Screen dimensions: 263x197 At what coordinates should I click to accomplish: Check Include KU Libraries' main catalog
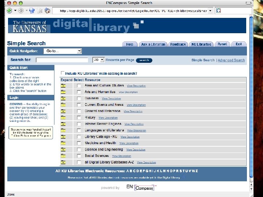point(62,73)
